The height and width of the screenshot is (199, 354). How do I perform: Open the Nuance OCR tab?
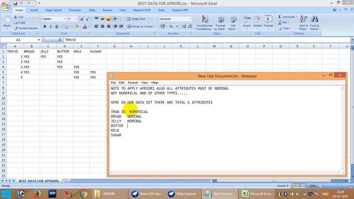click(x=142, y=10)
